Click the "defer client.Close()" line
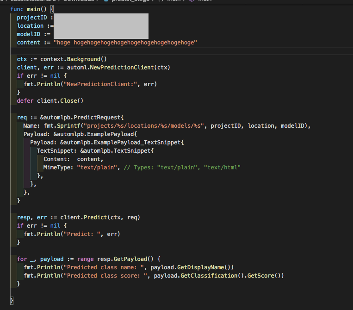Image resolution: width=353 pixels, height=310 pixels. coord(50,101)
